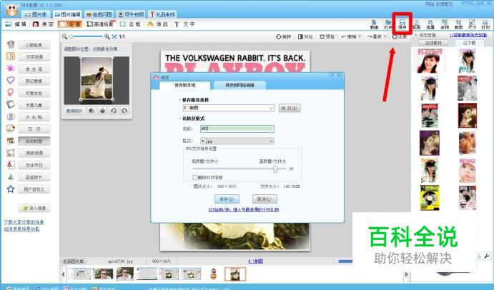
Task: Click the file name input field
Action: pyautogui.click(x=237, y=129)
